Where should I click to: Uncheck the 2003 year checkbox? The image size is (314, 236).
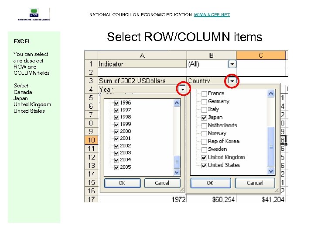(116, 153)
